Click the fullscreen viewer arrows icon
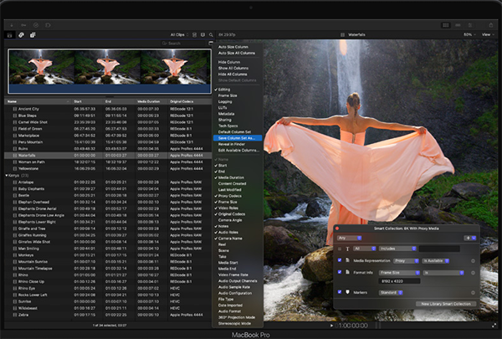This screenshot has width=502, height=339. click(494, 326)
